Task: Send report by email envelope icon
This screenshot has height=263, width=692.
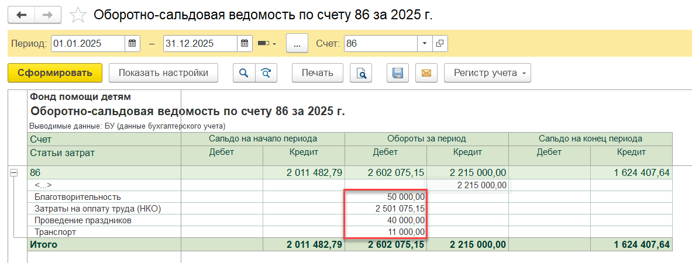Action: coord(426,73)
